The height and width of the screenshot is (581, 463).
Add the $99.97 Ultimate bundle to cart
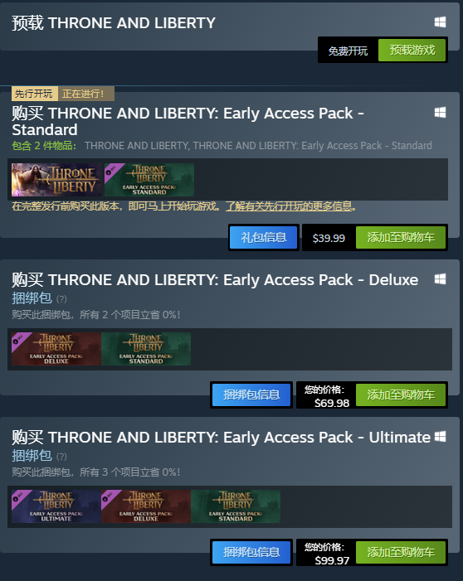point(401,552)
